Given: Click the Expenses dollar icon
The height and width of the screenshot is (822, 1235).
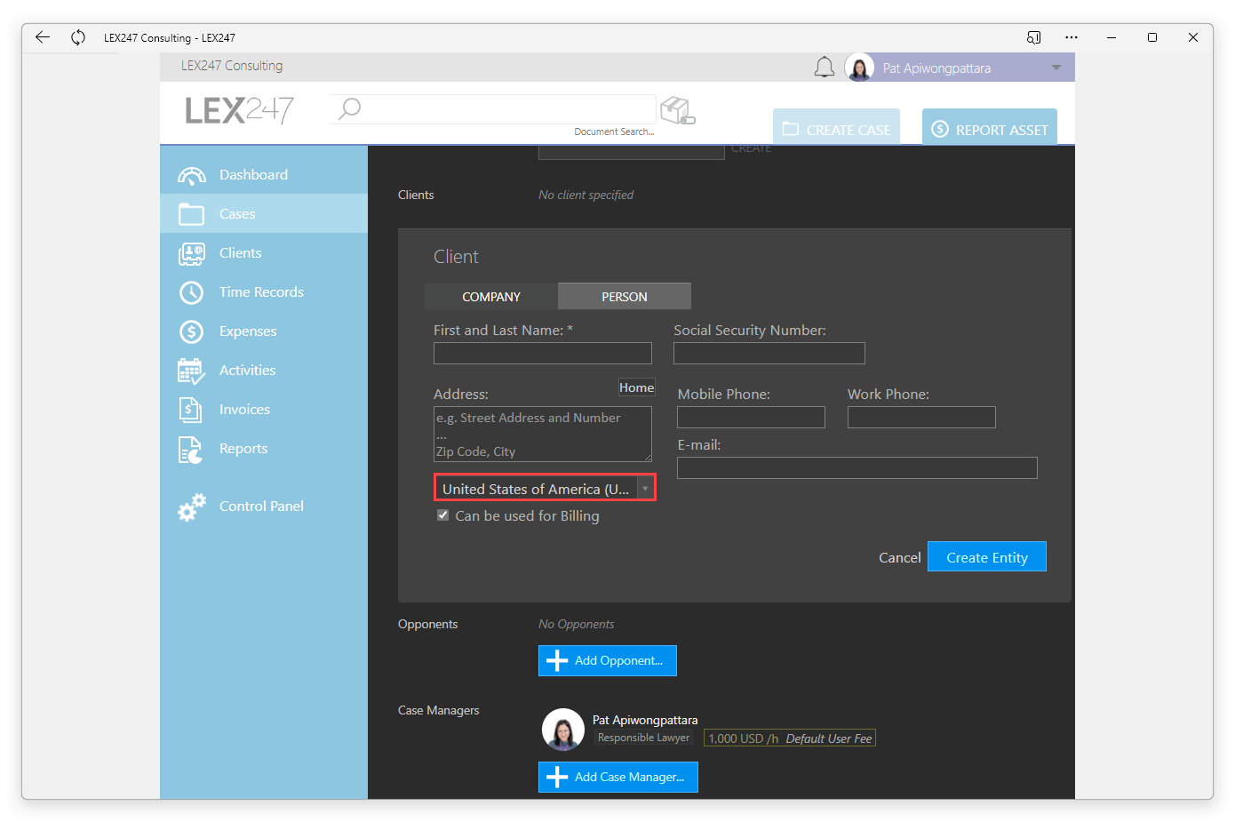Looking at the screenshot, I should point(191,331).
